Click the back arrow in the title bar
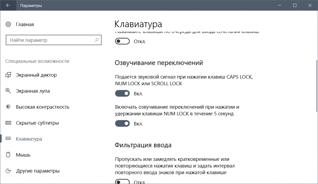 (x=8, y=6)
